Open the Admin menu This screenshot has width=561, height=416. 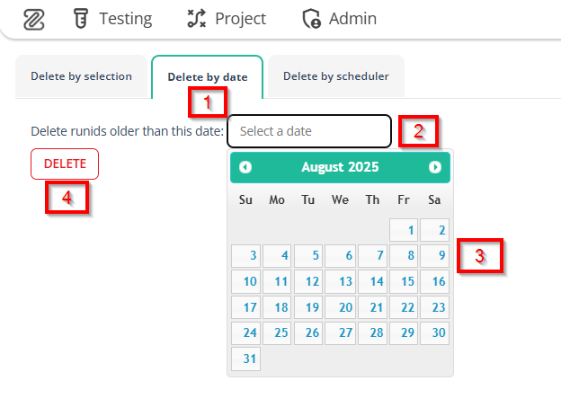(x=352, y=18)
